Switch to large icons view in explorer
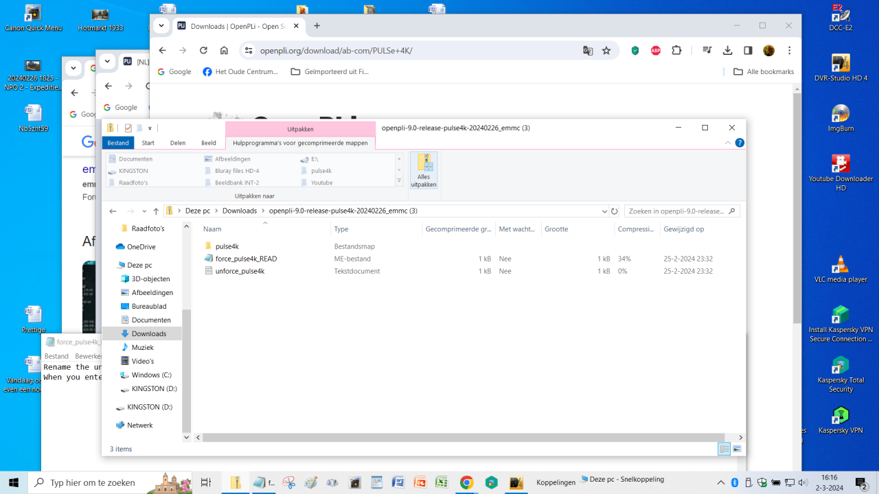This screenshot has height=494, width=879. (x=737, y=449)
